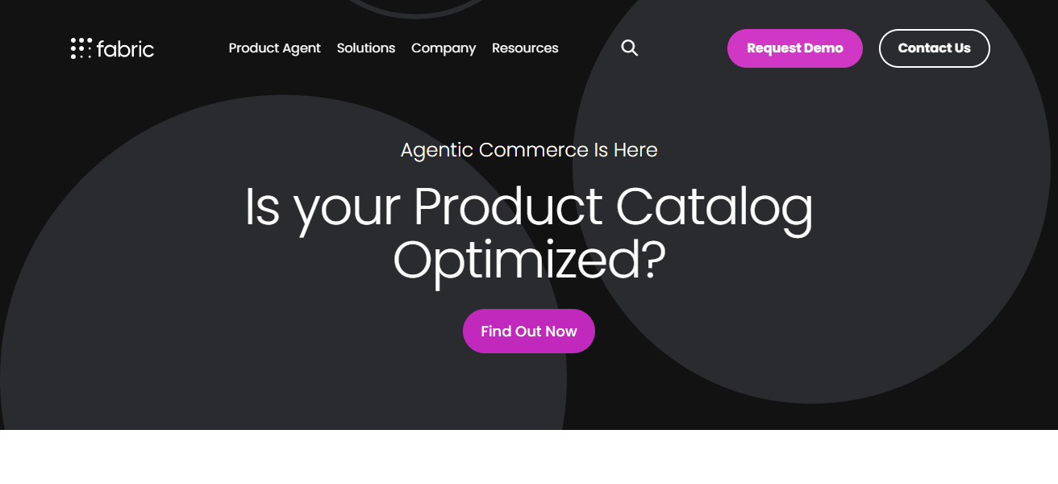Hit the Find Out Now button
1058x484 pixels.
(x=529, y=331)
